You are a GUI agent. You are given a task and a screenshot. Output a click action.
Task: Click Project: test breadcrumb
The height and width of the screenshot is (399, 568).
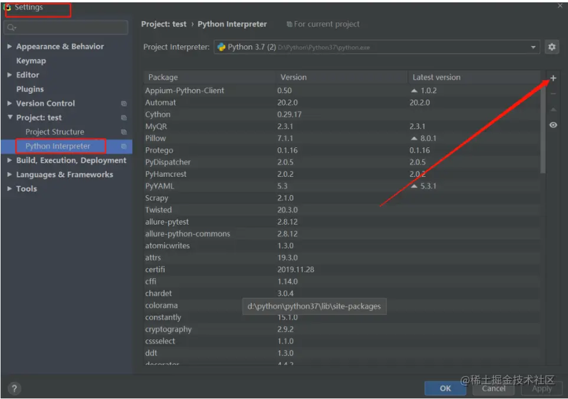coord(164,24)
